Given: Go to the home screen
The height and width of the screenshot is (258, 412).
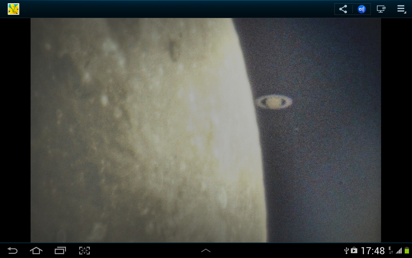Looking at the screenshot, I should tap(36, 251).
